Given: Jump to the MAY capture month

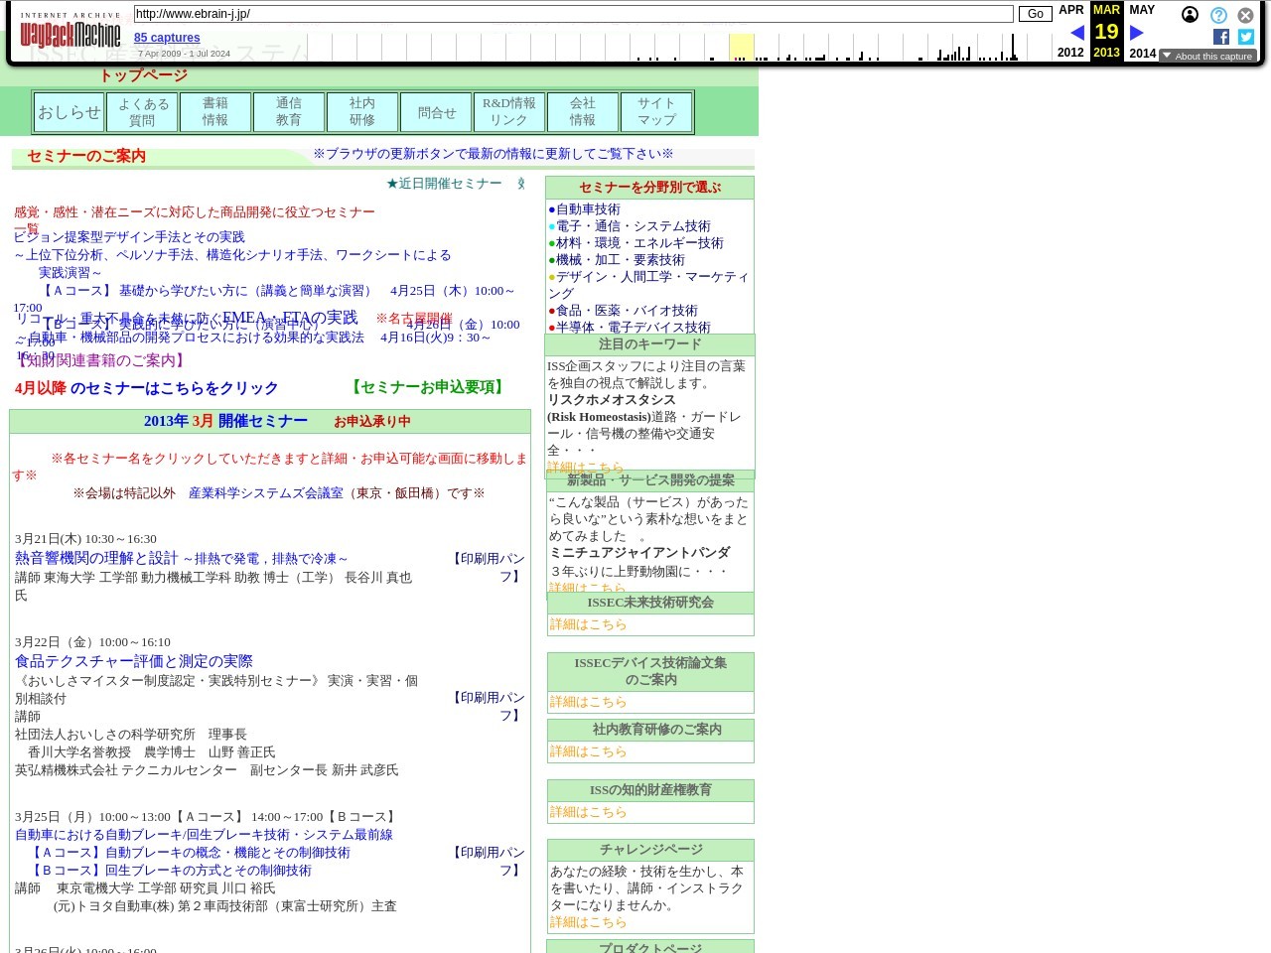Looking at the screenshot, I should [x=1142, y=10].
